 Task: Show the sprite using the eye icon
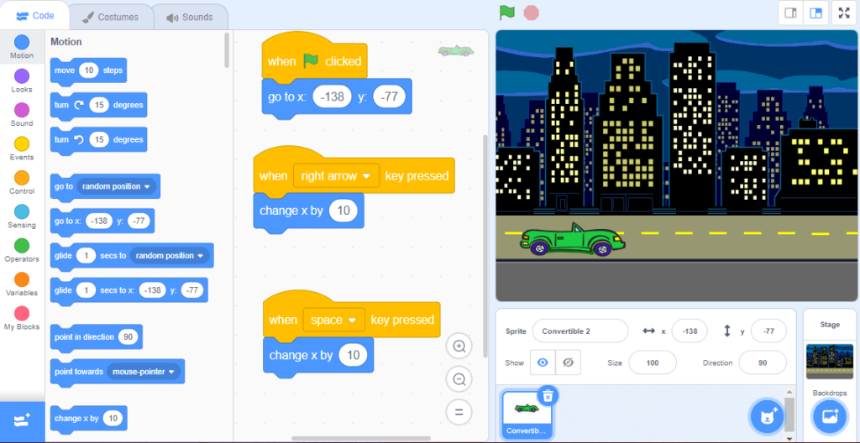[x=543, y=362]
